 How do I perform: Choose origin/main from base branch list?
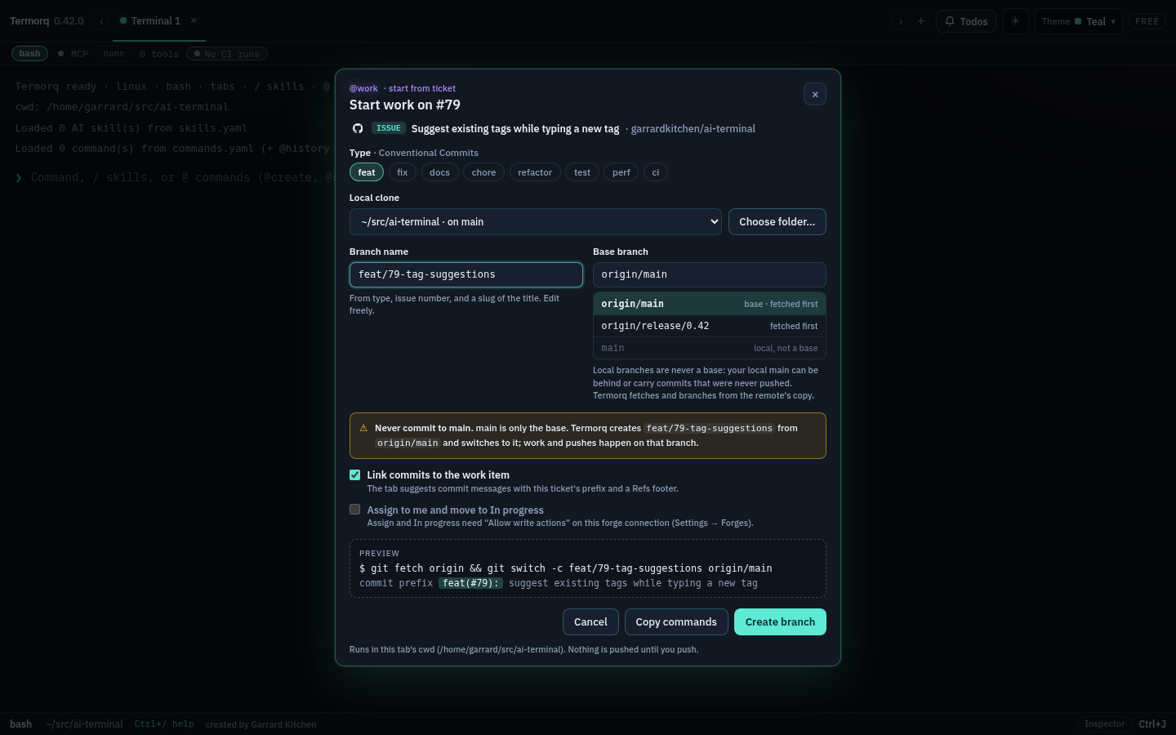coord(710,304)
